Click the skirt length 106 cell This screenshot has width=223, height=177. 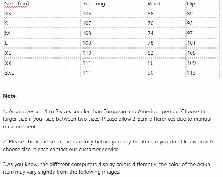coord(114,14)
